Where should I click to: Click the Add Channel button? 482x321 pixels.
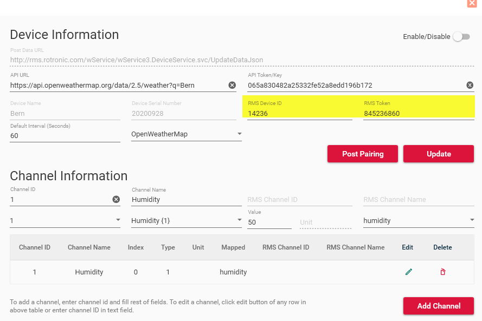[439, 306]
